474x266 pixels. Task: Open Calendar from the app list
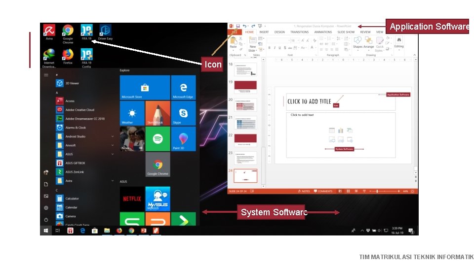[x=85, y=207]
